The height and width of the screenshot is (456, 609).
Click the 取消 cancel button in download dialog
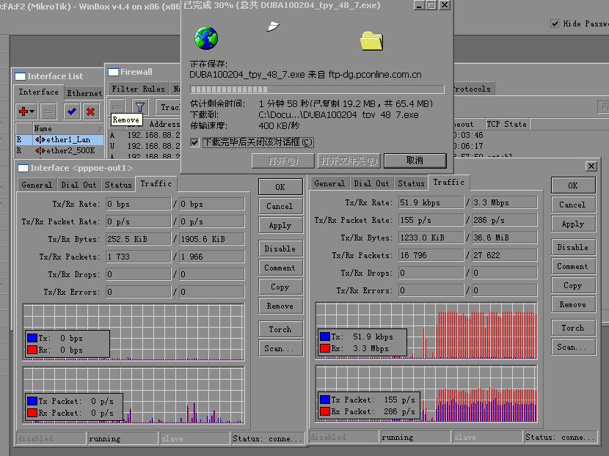coord(415,161)
